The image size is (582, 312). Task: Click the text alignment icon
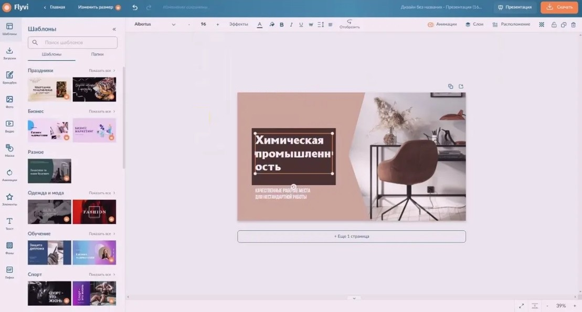(x=330, y=25)
